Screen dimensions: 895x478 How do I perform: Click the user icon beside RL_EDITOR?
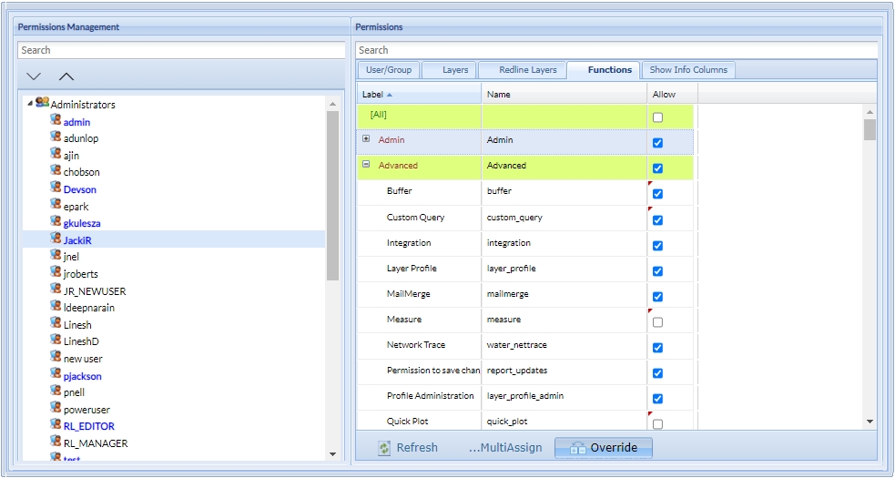(56, 425)
